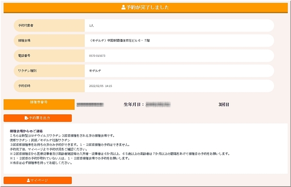This screenshot has height=187, width=291.
Task: Click the 3回目 dose indicator
Action: [224, 104]
